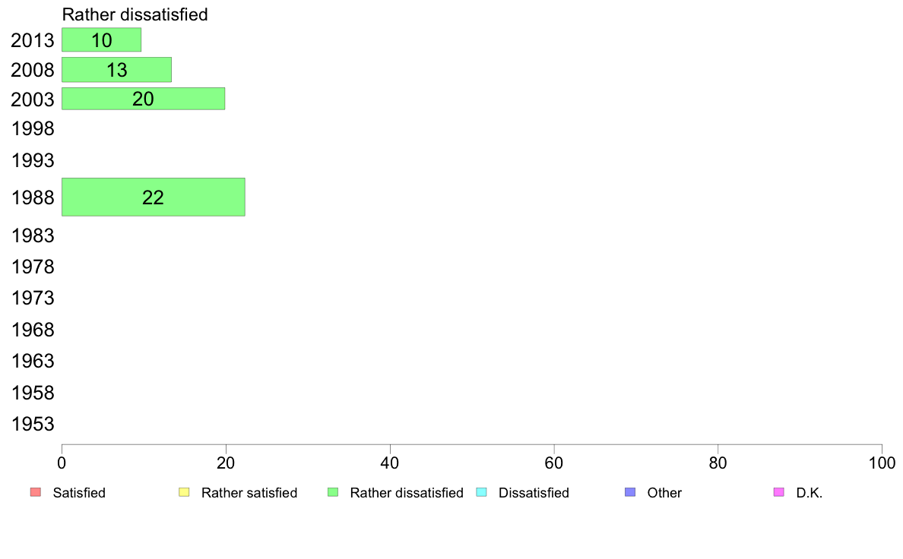Click the 40 tick on x-axis

click(x=390, y=463)
